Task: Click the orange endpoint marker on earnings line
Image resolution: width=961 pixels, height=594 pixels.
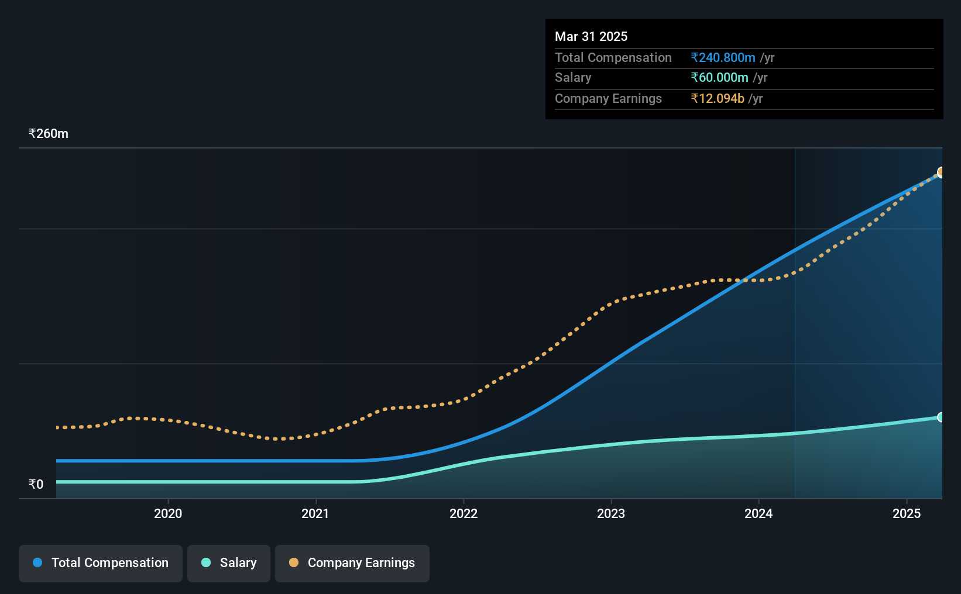Action: tap(941, 172)
